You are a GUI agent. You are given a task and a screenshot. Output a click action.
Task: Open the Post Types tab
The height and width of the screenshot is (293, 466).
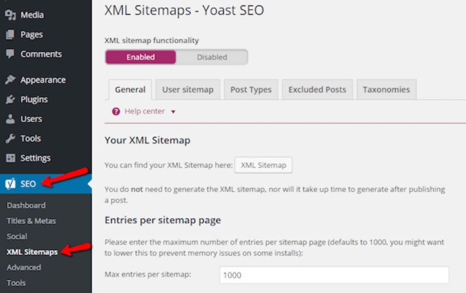point(251,89)
